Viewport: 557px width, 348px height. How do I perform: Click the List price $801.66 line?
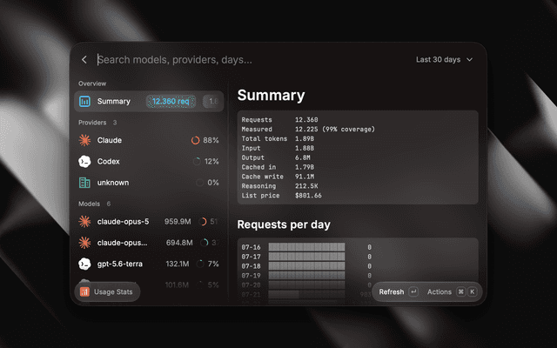coord(282,196)
